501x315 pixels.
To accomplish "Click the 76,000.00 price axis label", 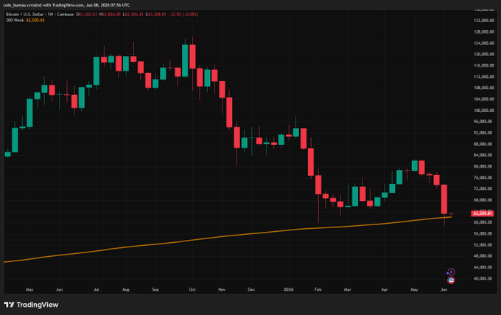I will 484,178.
